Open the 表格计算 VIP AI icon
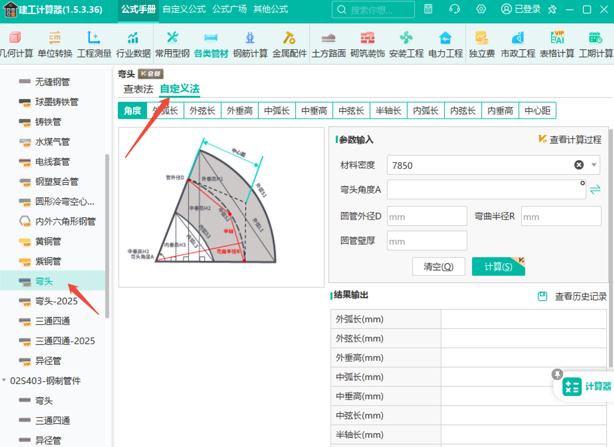This screenshot has height=447, width=614. click(557, 38)
